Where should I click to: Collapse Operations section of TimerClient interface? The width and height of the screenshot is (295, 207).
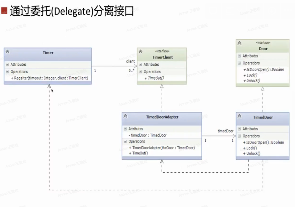[141, 72]
